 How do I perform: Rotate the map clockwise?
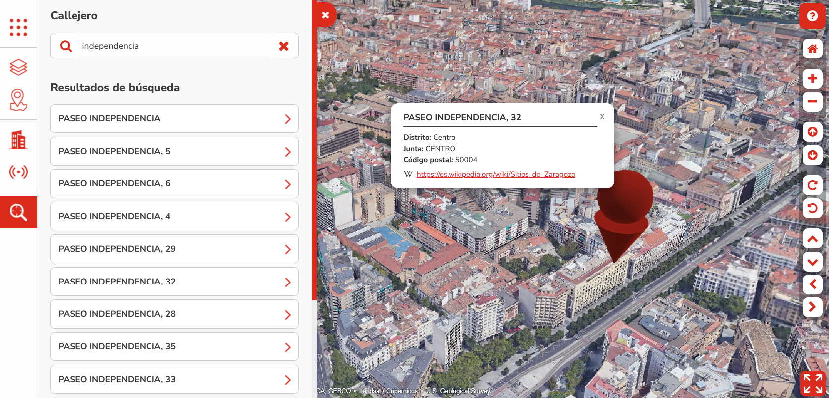[x=812, y=185]
